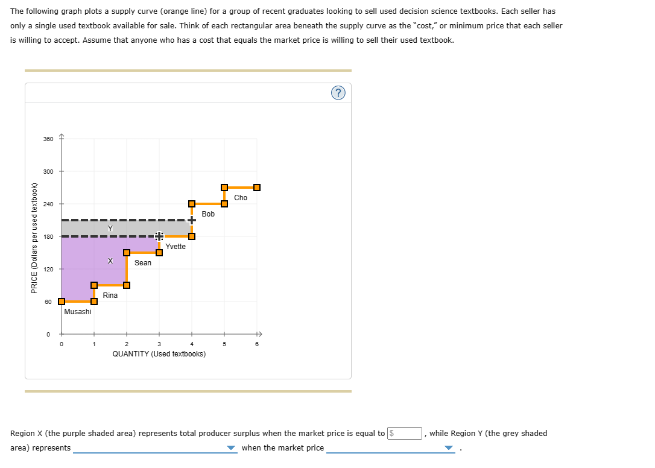The width and height of the screenshot is (655, 468).
Task: Select Cho's rightmost supply curve point
Action: coord(257,188)
